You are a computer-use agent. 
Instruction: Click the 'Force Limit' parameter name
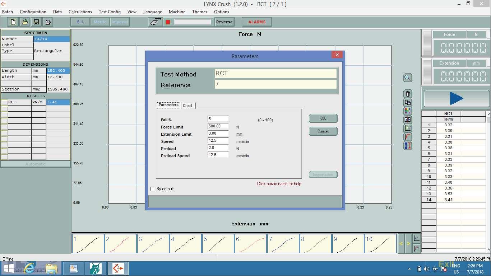[x=172, y=127]
